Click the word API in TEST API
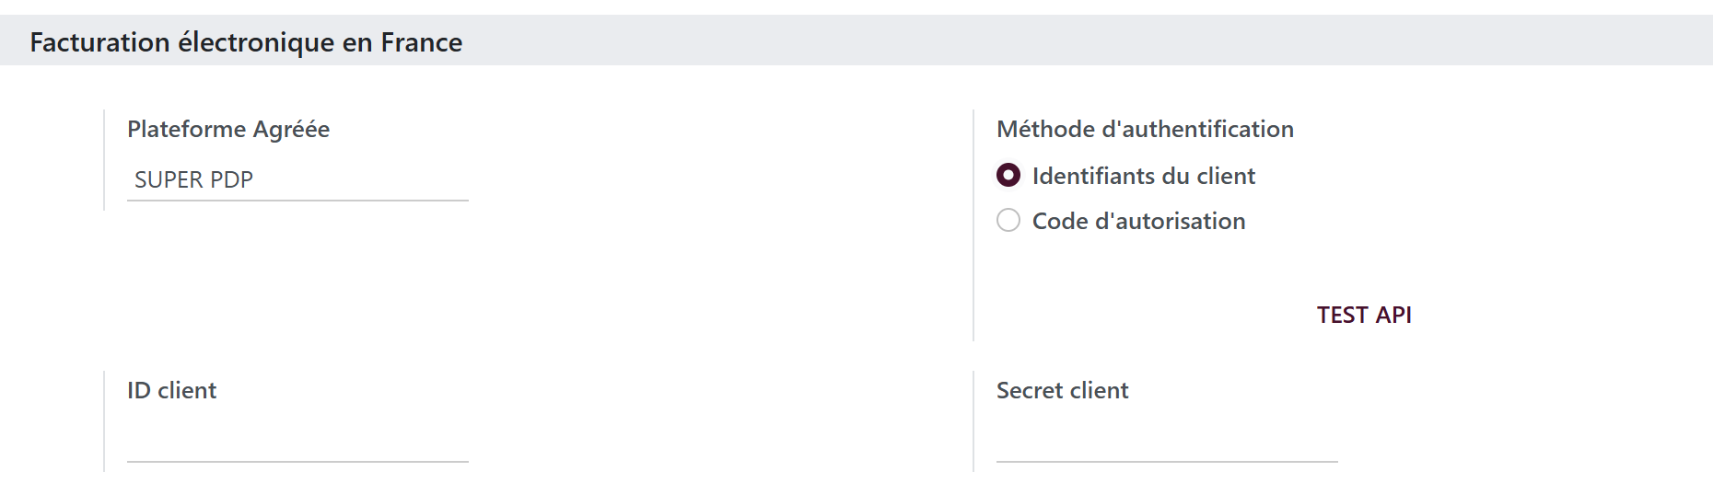The height and width of the screenshot is (483, 1713). (x=1393, y=315)
